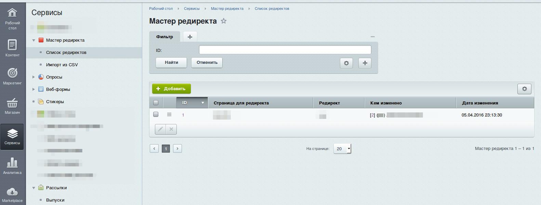This screenshot has width=541, height=205.
Task: Toggle the select-all checkbox in table header
Action: coord(156,103)
